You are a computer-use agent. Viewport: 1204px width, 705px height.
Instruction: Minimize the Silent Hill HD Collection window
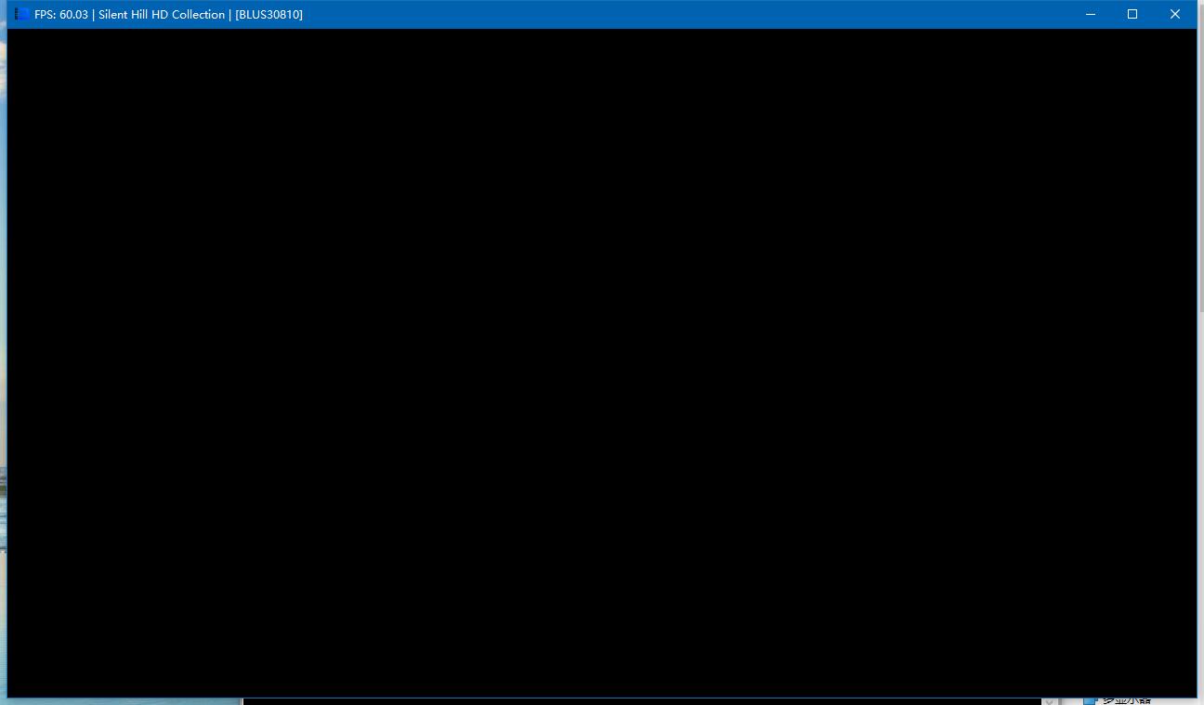[x=1091, y=14]
